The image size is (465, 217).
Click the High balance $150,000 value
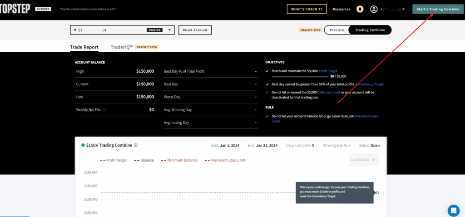(145, 71)
